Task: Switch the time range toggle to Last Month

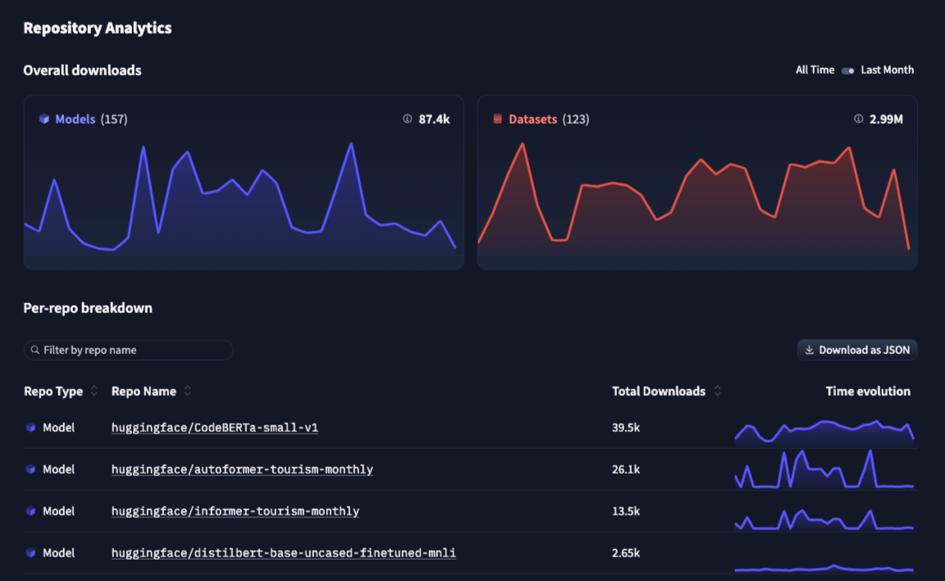Action: (887, 70)
